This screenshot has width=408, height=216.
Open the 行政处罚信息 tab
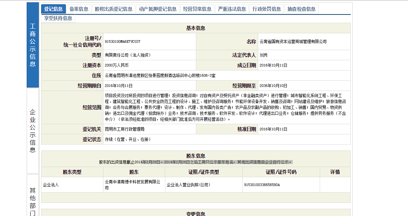(267, 9)
